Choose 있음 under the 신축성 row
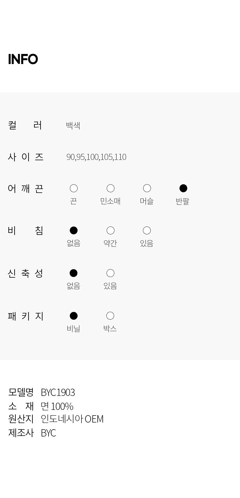Viewport: 240px width, 498px height. tap(111, 273)
